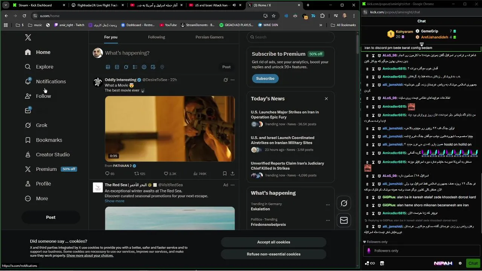Close the Today's News panel
The image size is (482, 271).
click(x=326, y=99)
